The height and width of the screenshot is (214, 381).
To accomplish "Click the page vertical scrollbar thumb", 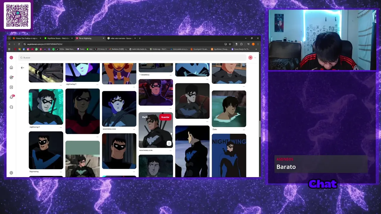I will click(260, 129).
